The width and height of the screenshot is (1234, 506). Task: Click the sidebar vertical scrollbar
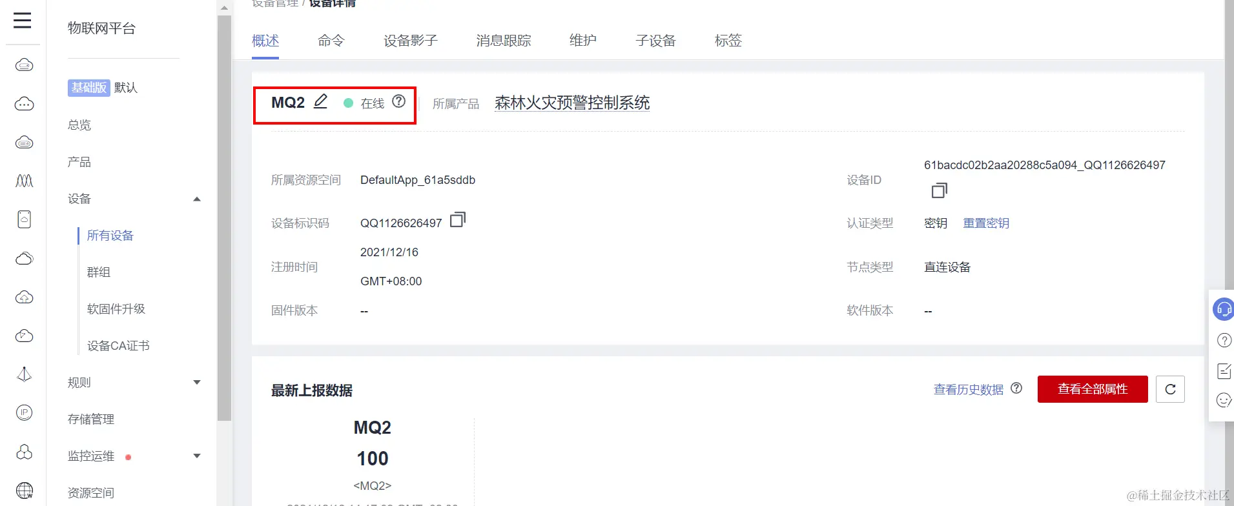224,218
